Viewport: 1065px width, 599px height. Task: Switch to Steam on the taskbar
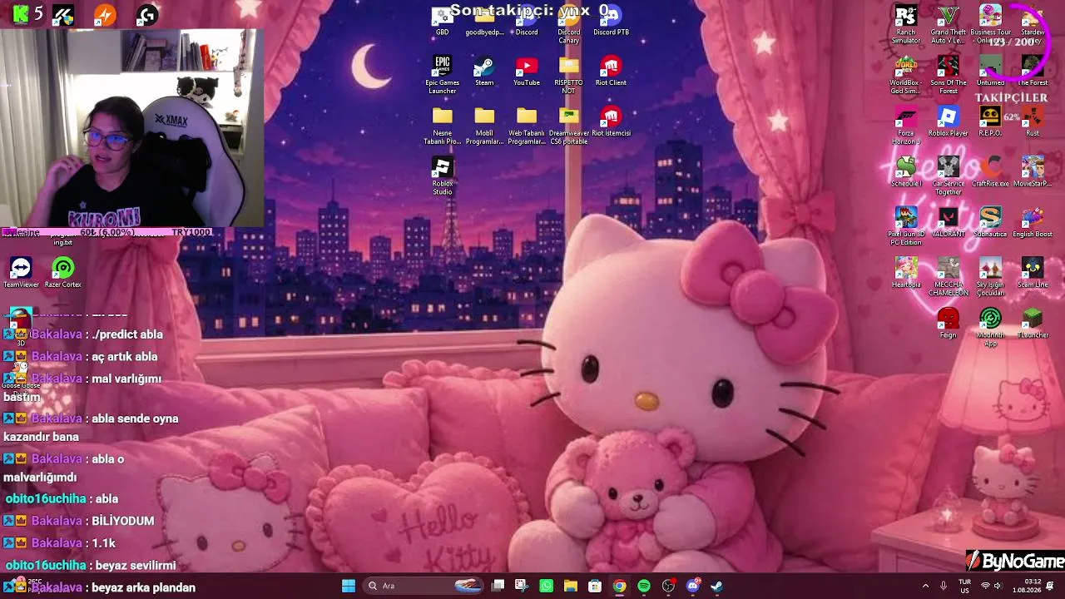pos(717,586)
